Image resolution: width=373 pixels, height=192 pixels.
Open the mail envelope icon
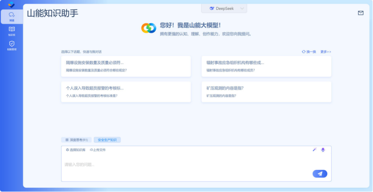361,13
